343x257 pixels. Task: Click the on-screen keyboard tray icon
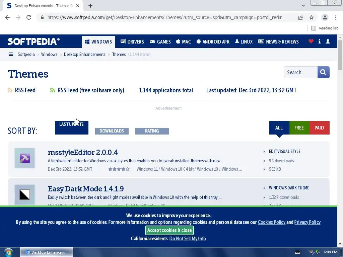pyautogui.click(x=297, y=252)
